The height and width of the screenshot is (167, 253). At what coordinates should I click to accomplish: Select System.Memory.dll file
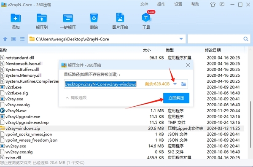tap(24, 75)
